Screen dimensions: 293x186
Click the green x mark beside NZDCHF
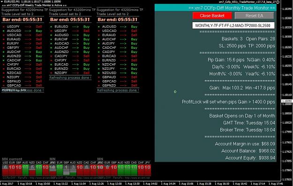(x=98, y=65)
